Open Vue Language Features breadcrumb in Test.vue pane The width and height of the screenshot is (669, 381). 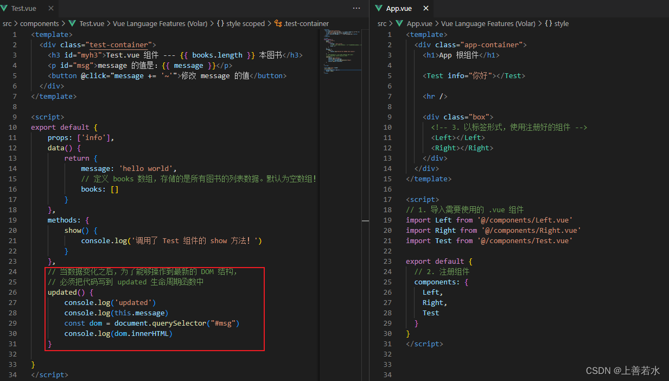pos(160,24)
